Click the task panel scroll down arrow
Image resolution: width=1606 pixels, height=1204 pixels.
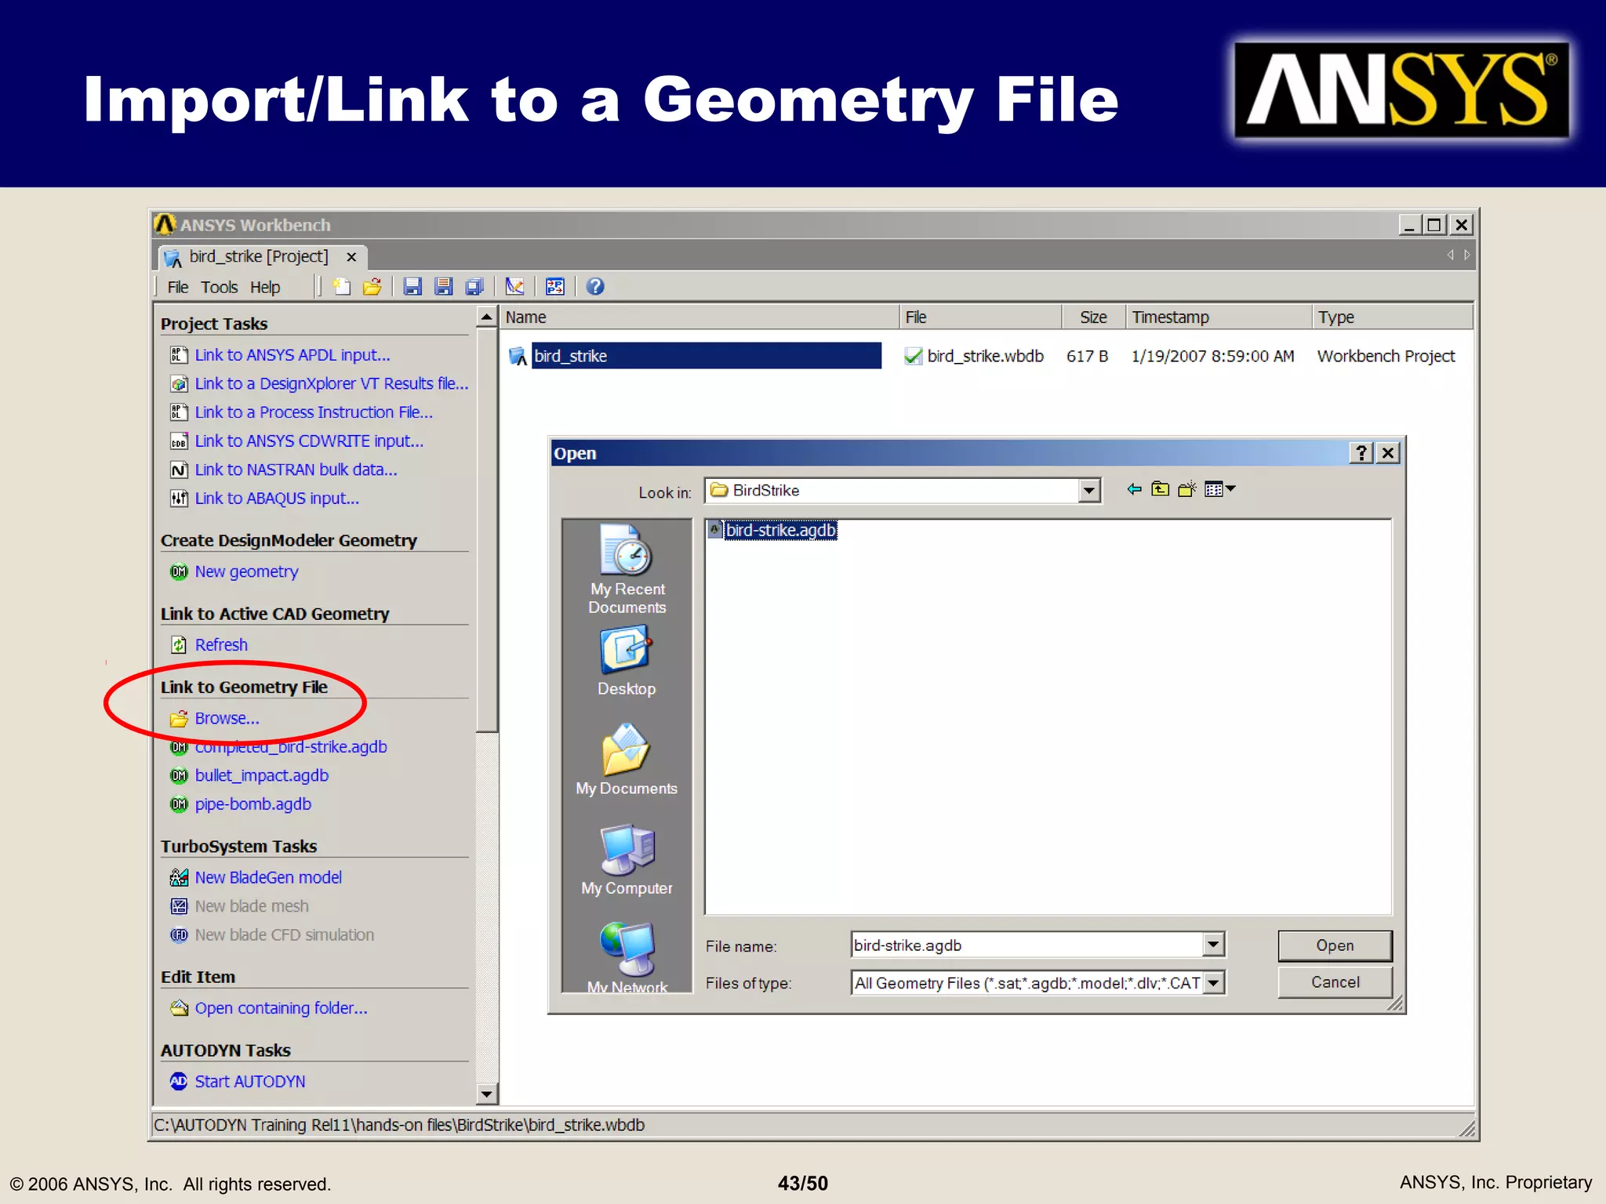point(487,1093)
